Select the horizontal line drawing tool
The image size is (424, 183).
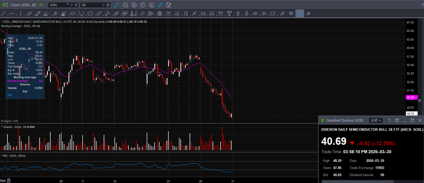(x=12, y=13)
